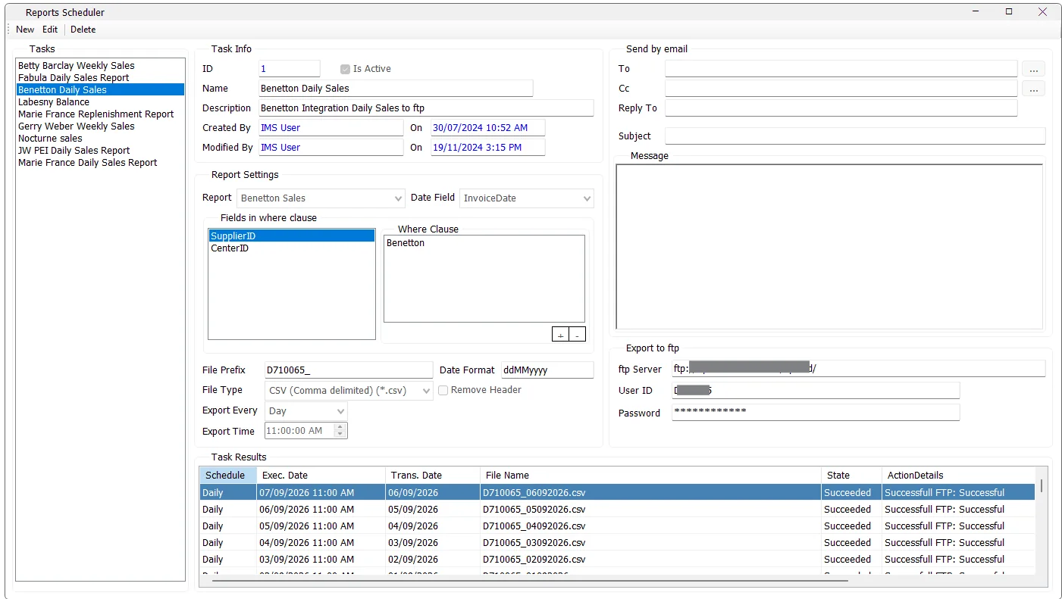Open the Report dropdown showing Benetton Sales
Viewport: 1062px width, 599px height.
tap(321, 198)
